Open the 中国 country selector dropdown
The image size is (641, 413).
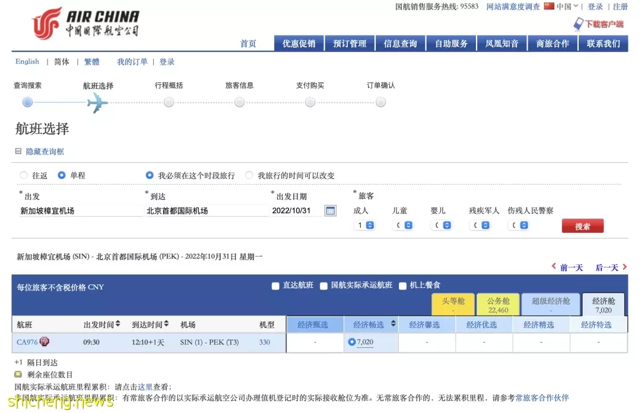(x=567, y=7)
